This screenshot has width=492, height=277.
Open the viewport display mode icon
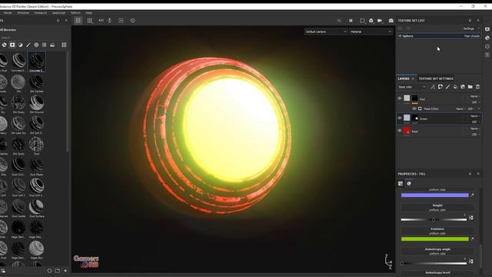[371, 21]
